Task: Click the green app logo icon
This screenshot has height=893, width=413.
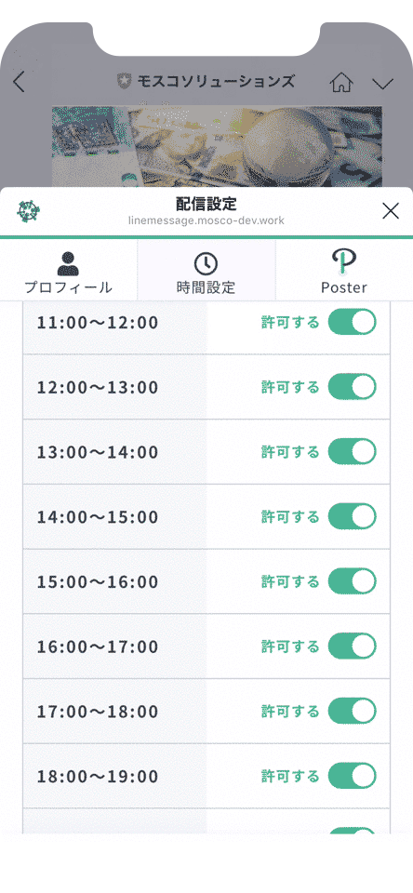Action: [x=29, y=211]
